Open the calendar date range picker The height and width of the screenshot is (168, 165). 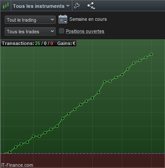tap(63, 19)
